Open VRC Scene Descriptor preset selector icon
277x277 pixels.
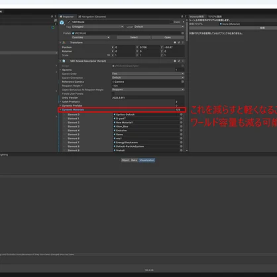tap(179, 61)
